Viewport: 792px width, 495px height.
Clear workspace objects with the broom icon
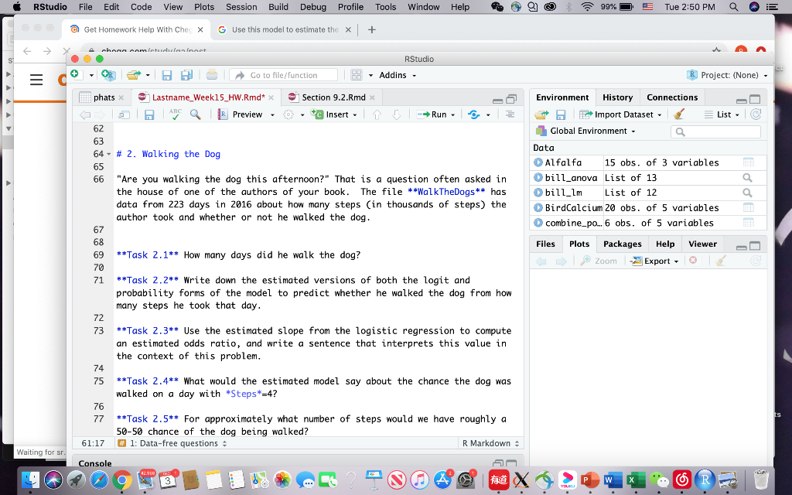point(678,114)
